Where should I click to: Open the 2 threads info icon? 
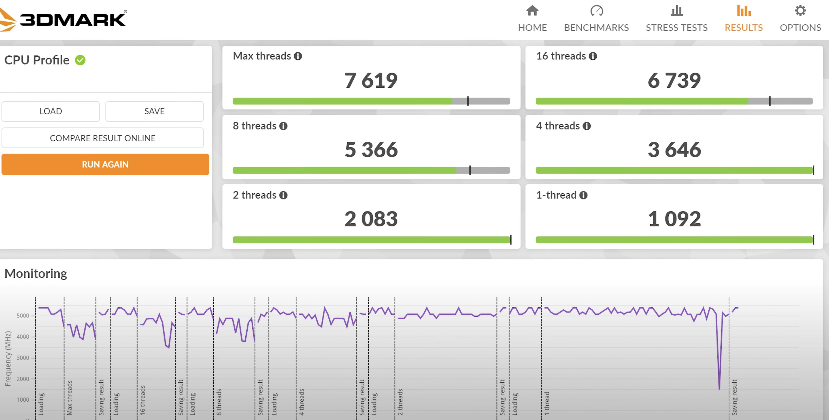283,195
